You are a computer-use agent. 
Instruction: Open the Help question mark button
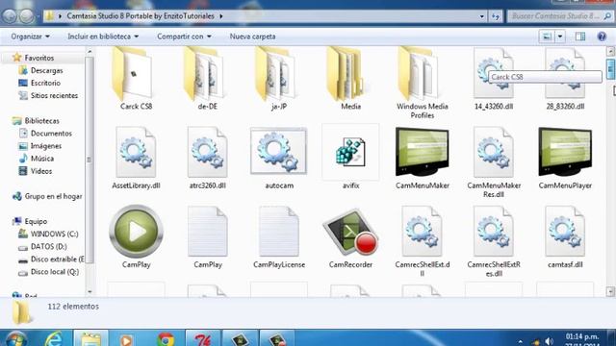pyautogui.click(x=602, y=37)
